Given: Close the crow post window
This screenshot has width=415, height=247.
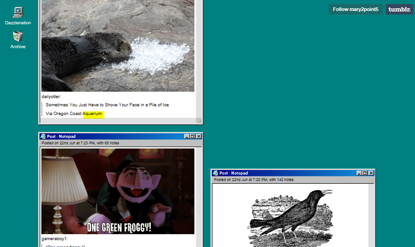Looking at the screenshot, I should [371, 173].
